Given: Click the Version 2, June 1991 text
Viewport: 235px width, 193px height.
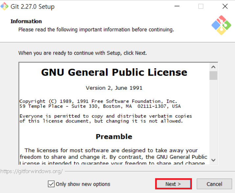Looking at the screenshot, I should pos(114,88).
